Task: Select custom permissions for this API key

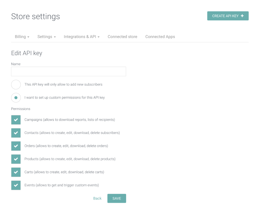Action: [x=16, y=98]
